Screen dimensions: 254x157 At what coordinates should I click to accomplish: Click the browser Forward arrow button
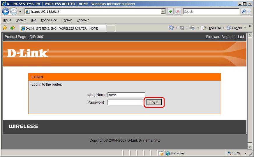(x=13, y=12)
